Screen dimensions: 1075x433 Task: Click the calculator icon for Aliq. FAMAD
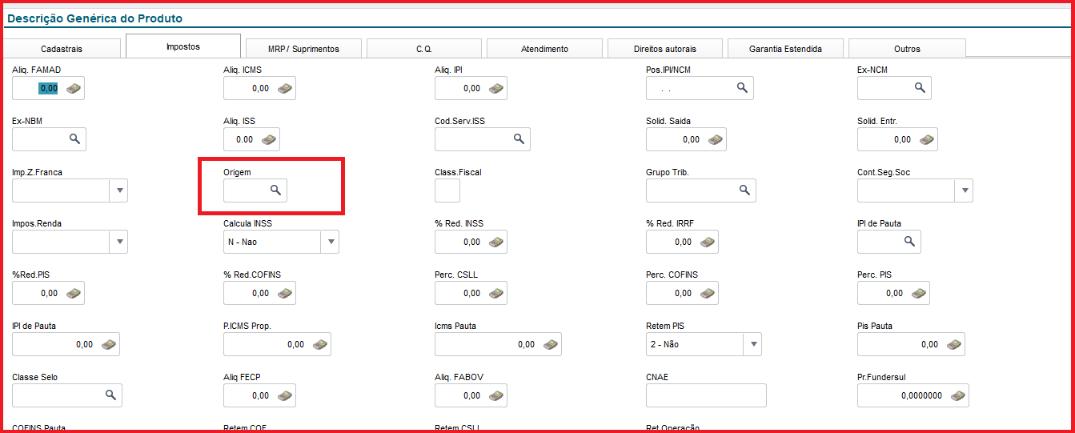(x=73, y=88)
